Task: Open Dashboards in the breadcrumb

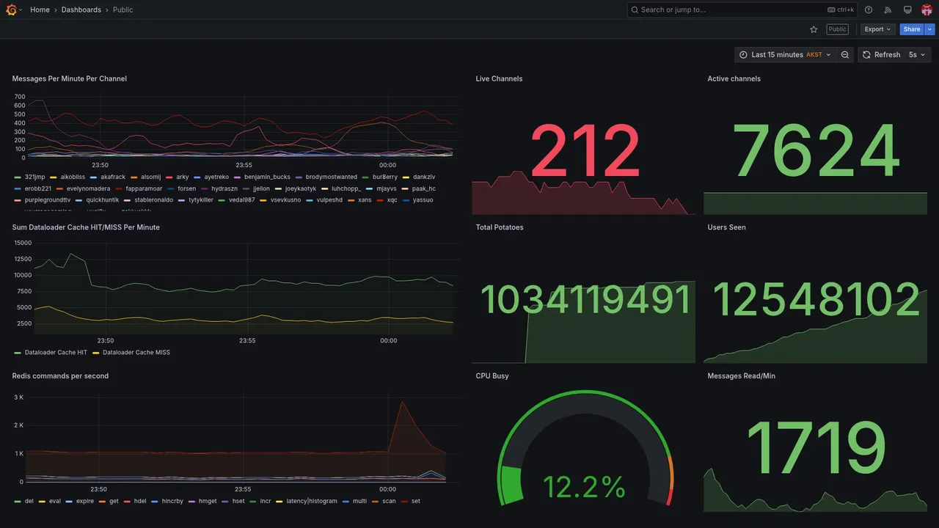Action: pyautogui.click(x=81, y=10)
